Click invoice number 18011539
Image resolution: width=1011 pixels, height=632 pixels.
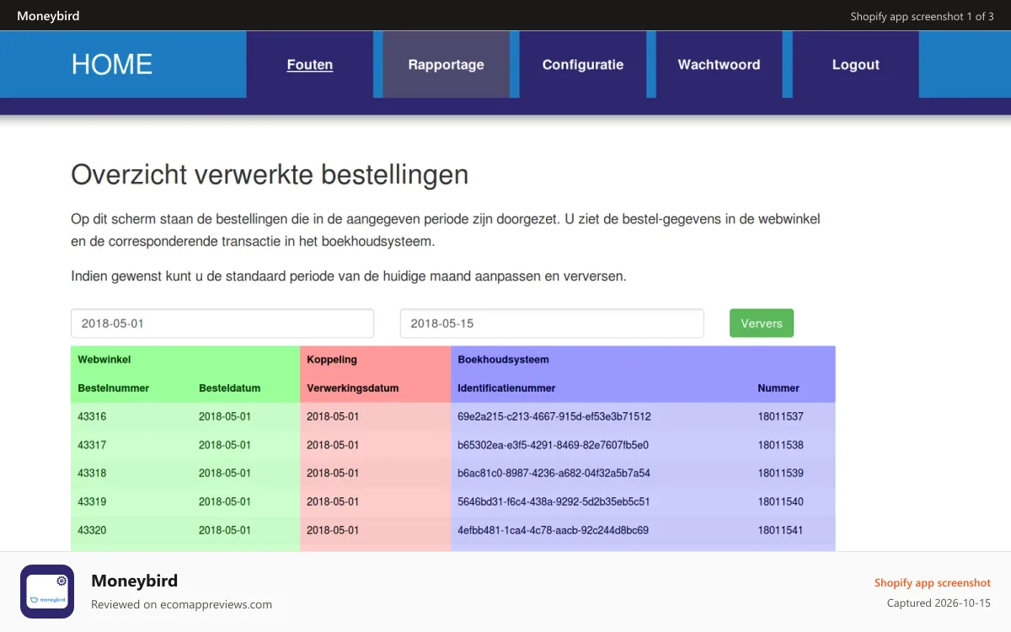coord(780,474)
